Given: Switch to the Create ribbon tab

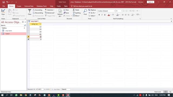Looking at the screenshot, I should 19,6.
